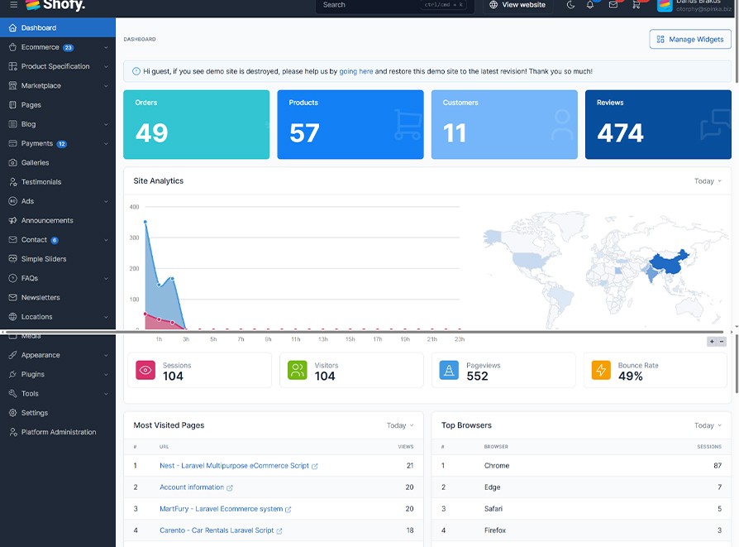Open external link icon for Account information
The height and width of the screenshot is (547, 739).
coord(230,488)
